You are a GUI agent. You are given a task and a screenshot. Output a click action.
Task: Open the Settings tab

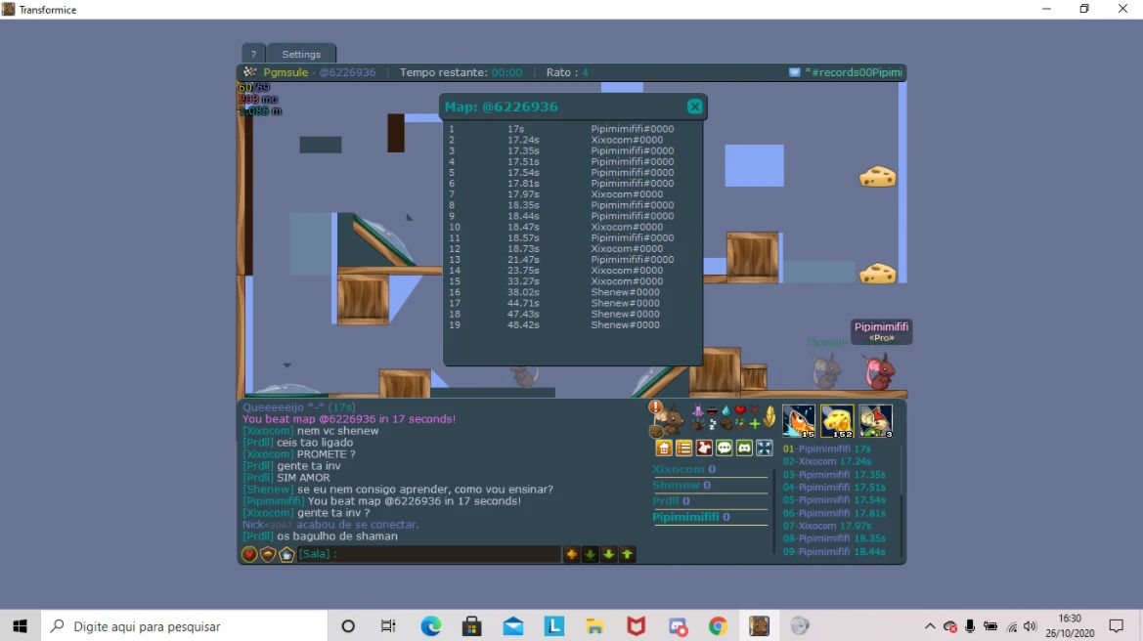[x=301, y=54]
